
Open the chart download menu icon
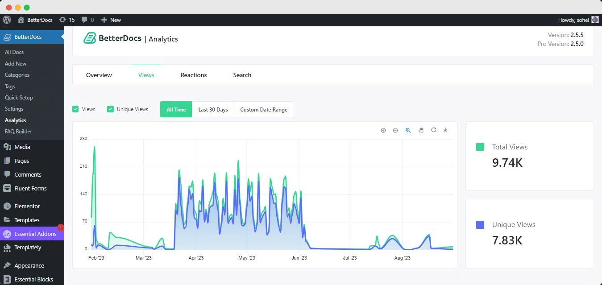(445, 130)
